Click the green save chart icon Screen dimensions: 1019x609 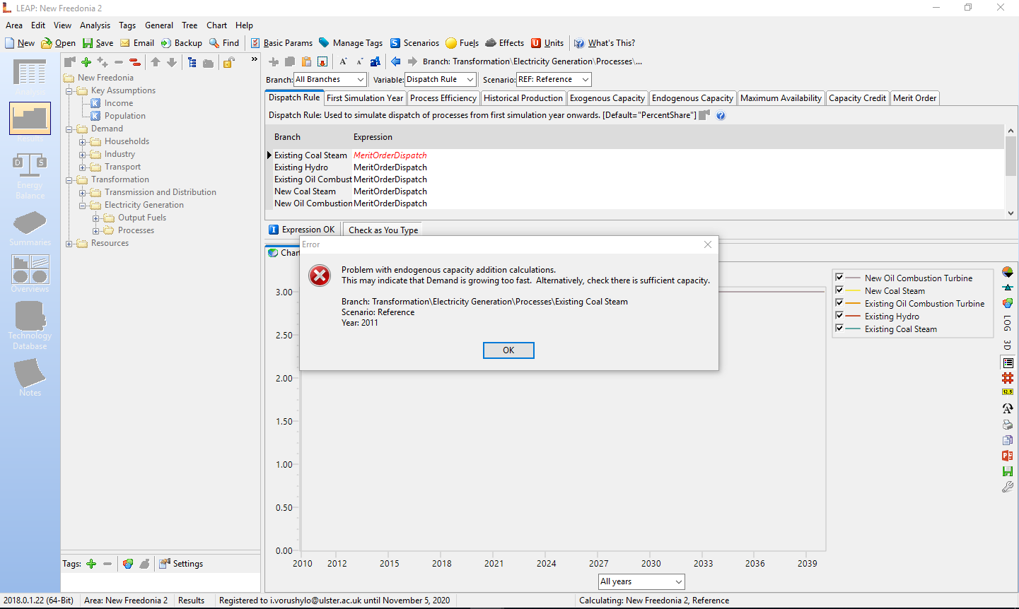tap(1008, 471)
